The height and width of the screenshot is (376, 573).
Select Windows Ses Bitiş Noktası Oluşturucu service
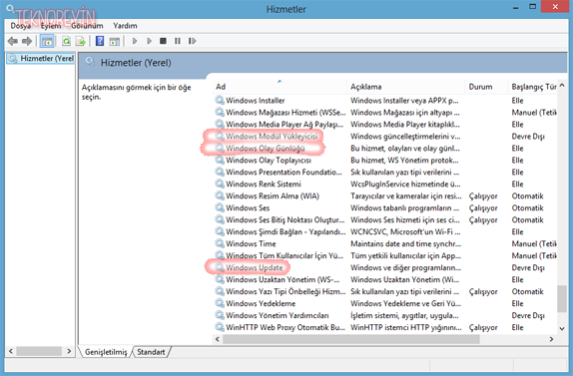point(286,219)
